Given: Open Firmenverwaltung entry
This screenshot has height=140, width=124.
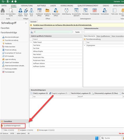Looking at the screenshot, I should click(9, 50).
